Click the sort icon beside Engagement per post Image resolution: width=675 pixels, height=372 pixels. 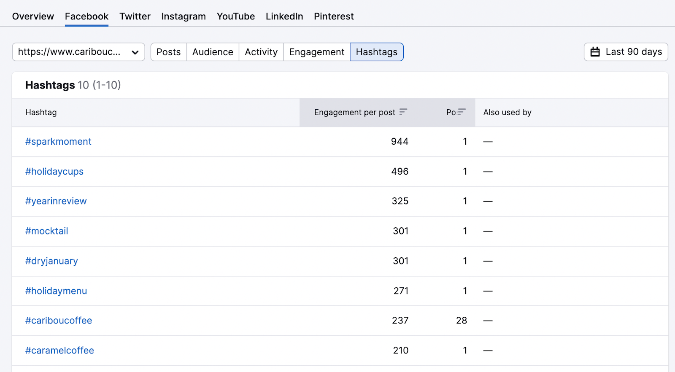pos(403,112)
